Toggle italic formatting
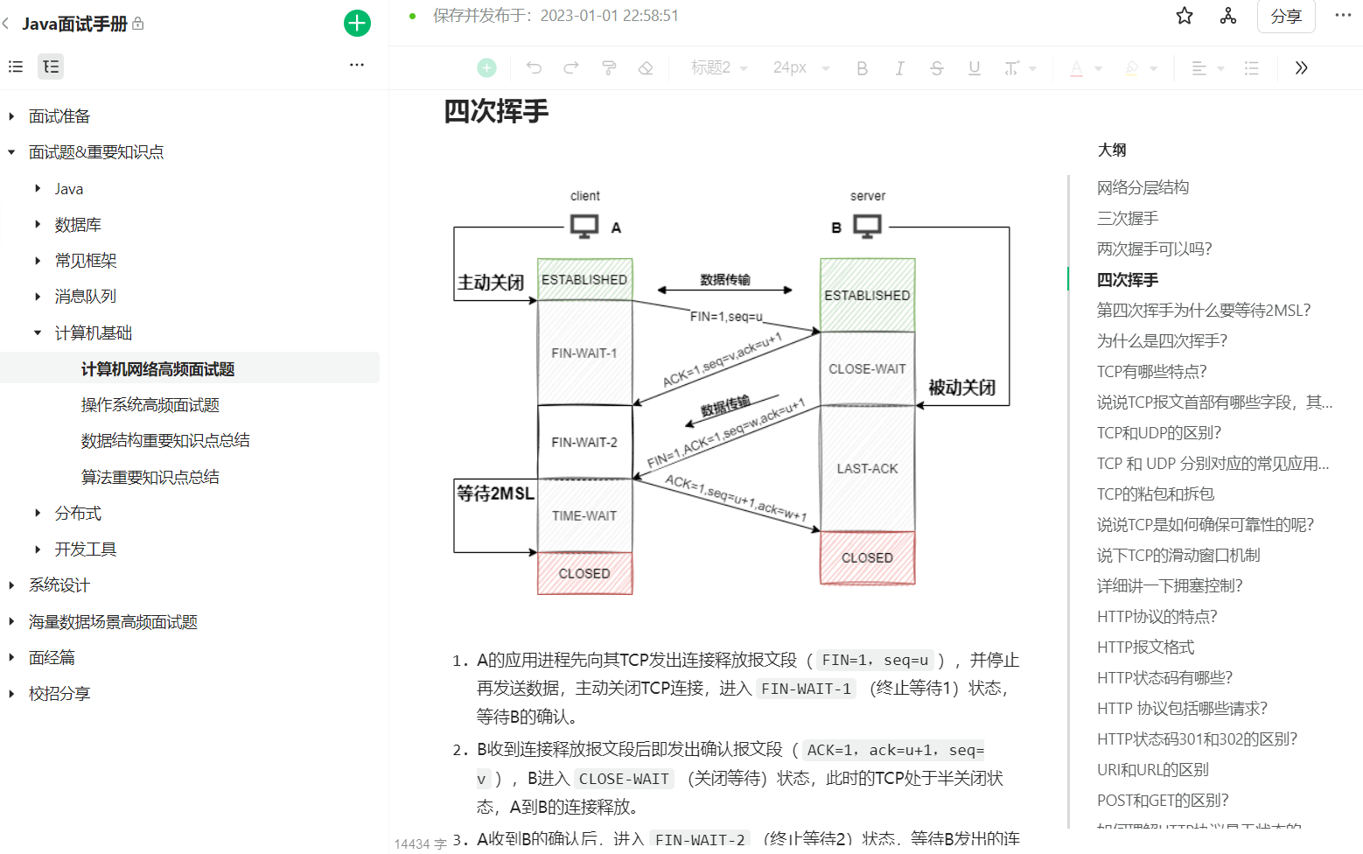1363x854 pixels. (x=899, y=68)
